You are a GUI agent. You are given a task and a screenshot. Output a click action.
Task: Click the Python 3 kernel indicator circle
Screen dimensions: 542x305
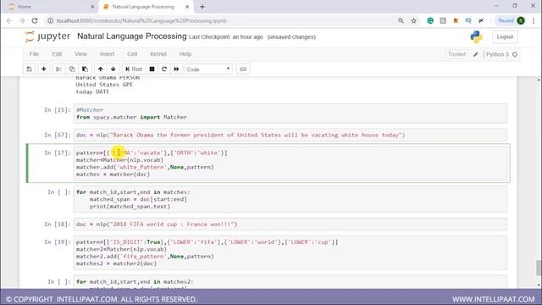click(x=515, y=54)
